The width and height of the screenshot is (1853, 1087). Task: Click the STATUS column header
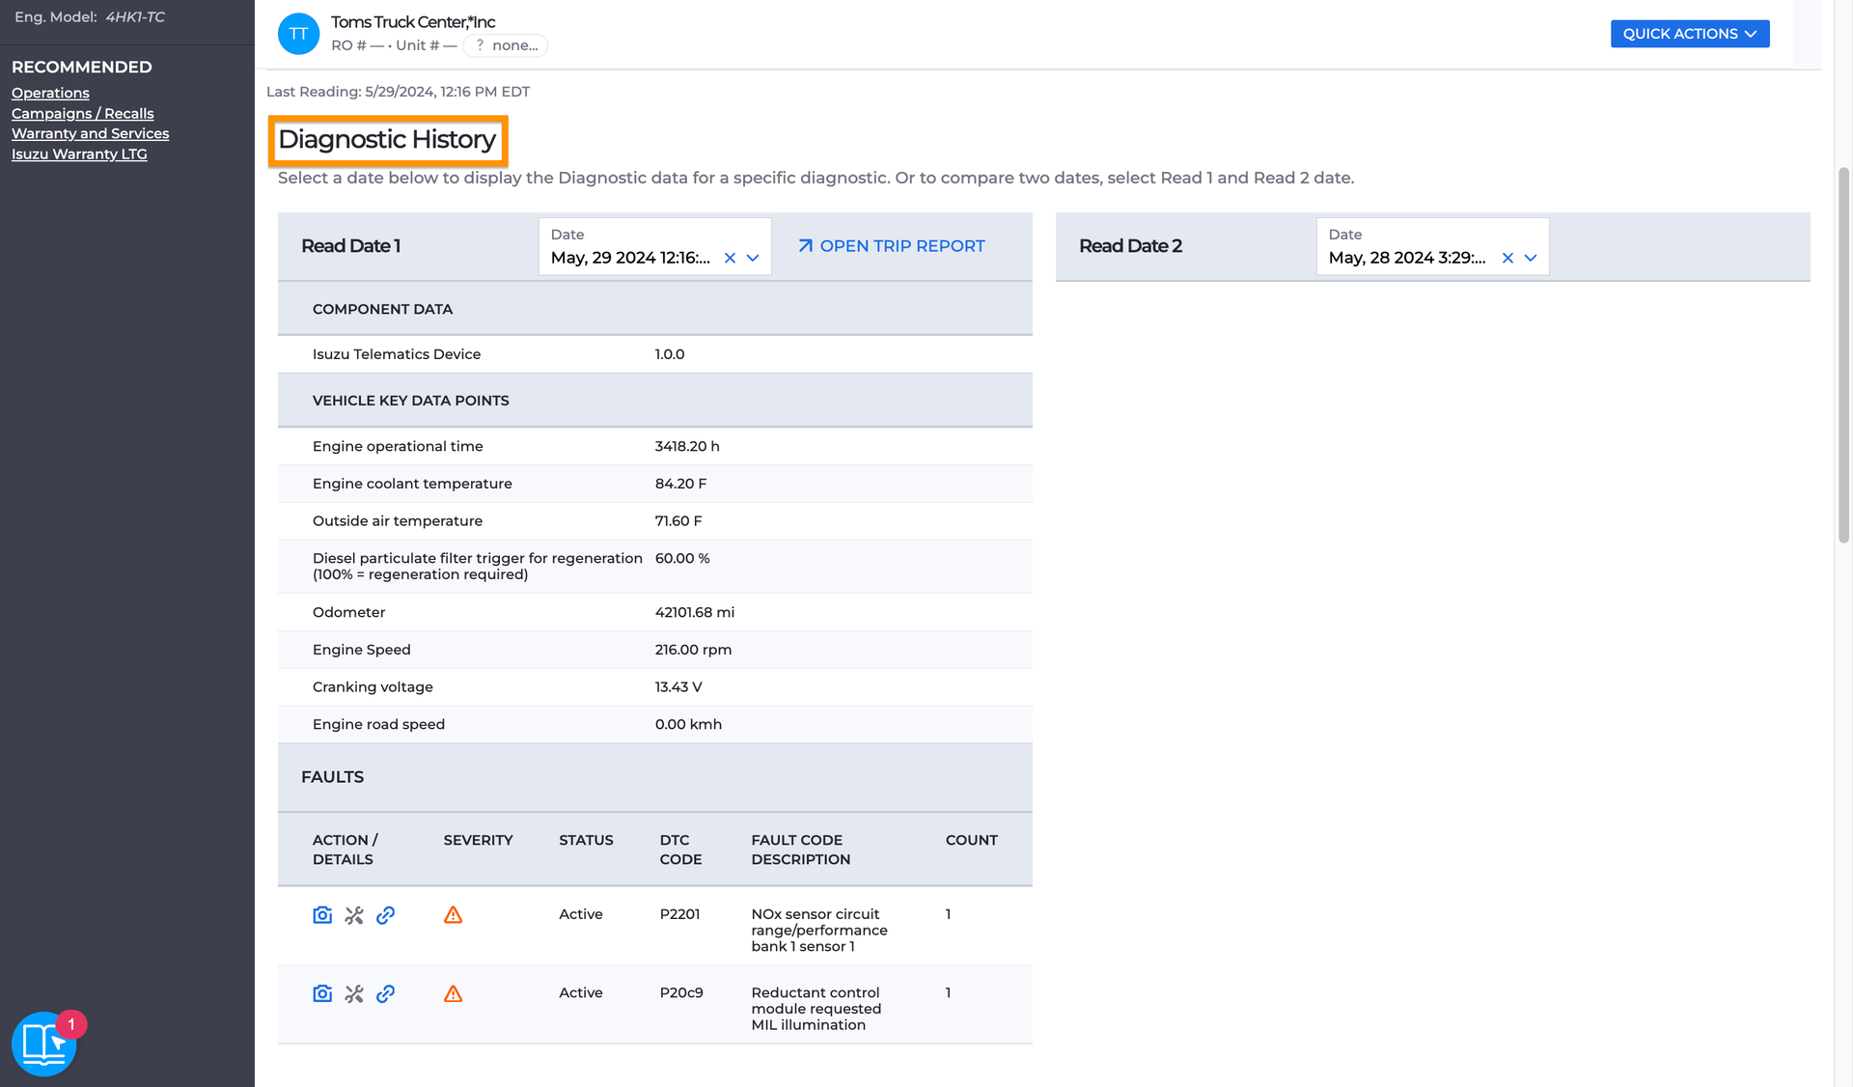pos(586,840)
